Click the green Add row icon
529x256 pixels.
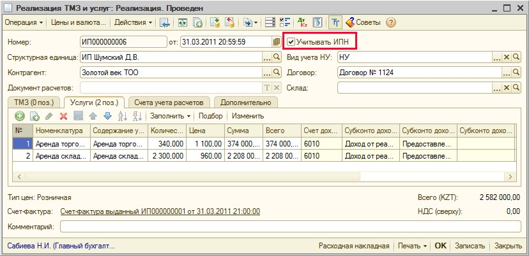click(20, 116)
